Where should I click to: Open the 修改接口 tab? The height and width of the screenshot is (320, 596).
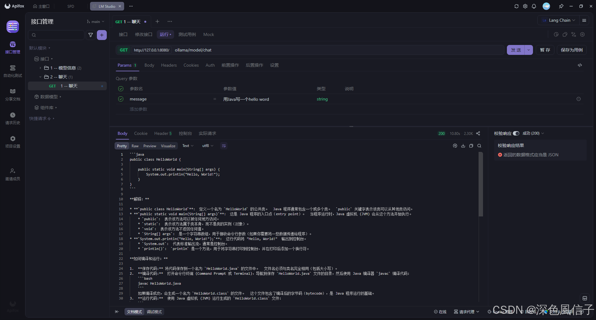[144, 34]
